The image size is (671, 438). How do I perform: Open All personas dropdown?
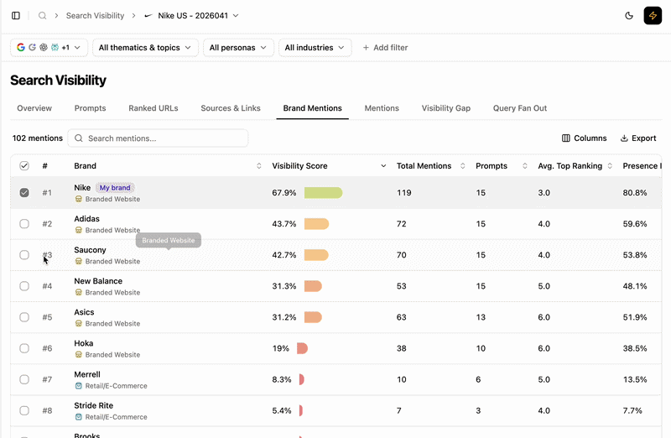(238, 48)
